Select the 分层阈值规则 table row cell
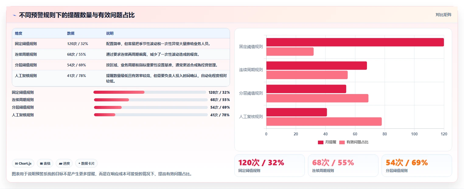The width and height of the screenshot is (464, 189). point(26,65)
